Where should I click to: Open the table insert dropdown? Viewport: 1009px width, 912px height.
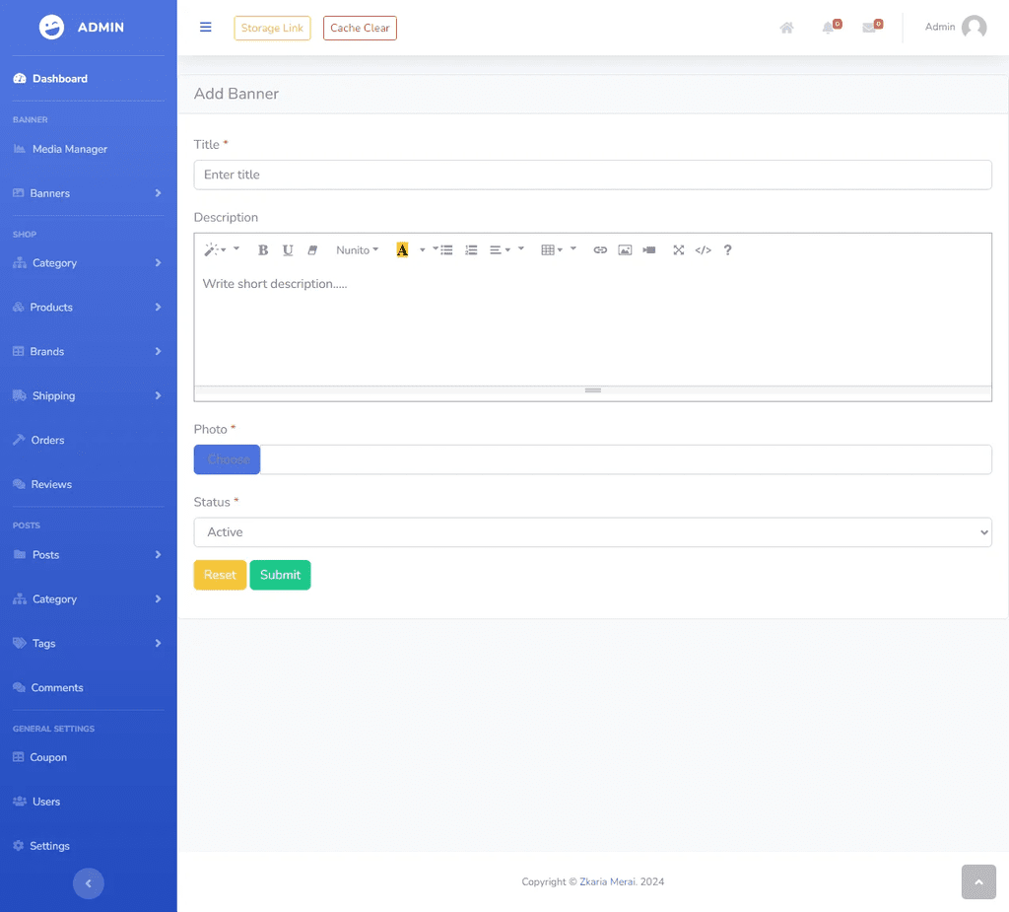coord(552,249)
